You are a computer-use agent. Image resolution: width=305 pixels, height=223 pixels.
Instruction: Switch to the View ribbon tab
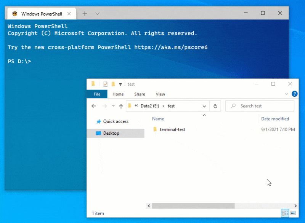click(161, 94)
